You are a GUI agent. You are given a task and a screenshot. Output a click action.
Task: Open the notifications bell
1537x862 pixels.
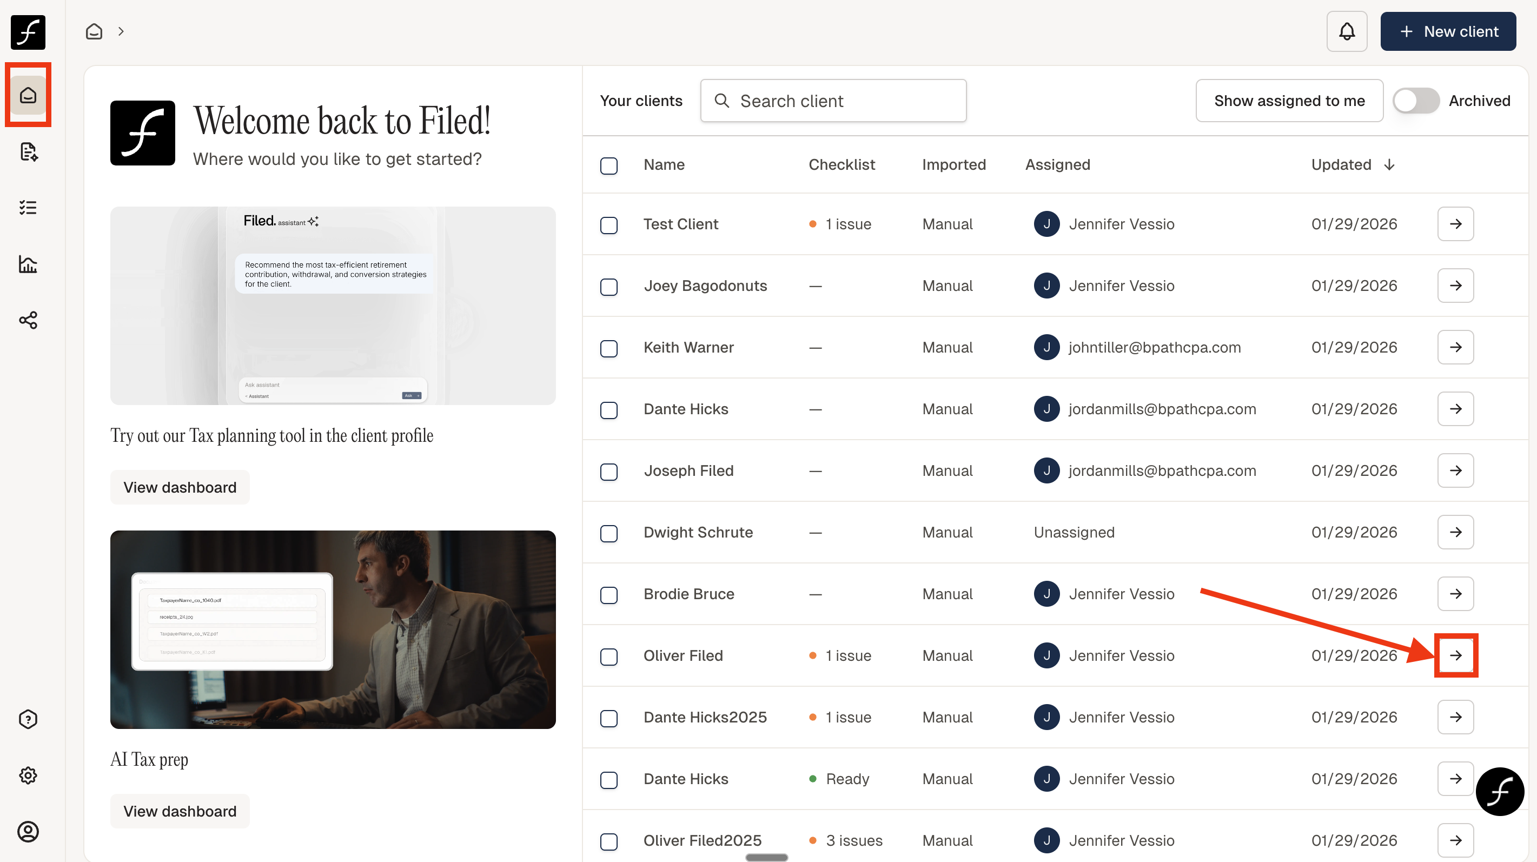pyautogui.click(x=1347, y=31)
